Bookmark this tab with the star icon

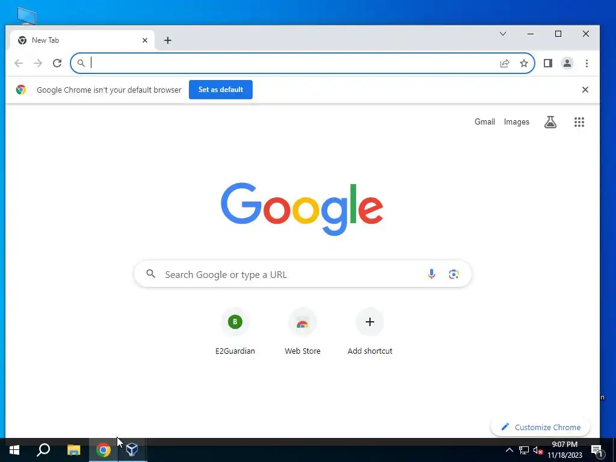pyautogui.click(x=524, y=63)
